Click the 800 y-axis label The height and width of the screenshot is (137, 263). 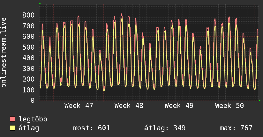(28, 15)
